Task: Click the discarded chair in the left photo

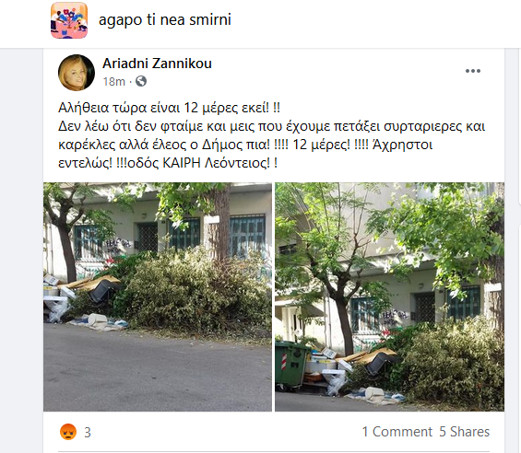Action: (105, 290)
